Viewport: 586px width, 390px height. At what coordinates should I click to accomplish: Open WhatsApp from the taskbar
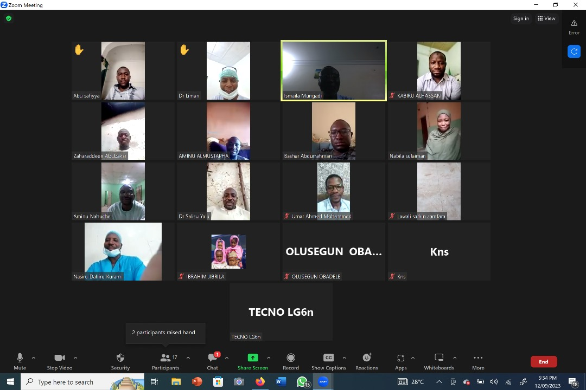[302, 382]
